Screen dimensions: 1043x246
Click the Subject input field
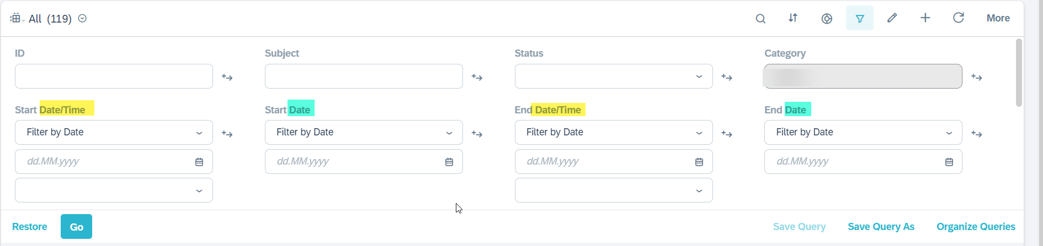364,76
